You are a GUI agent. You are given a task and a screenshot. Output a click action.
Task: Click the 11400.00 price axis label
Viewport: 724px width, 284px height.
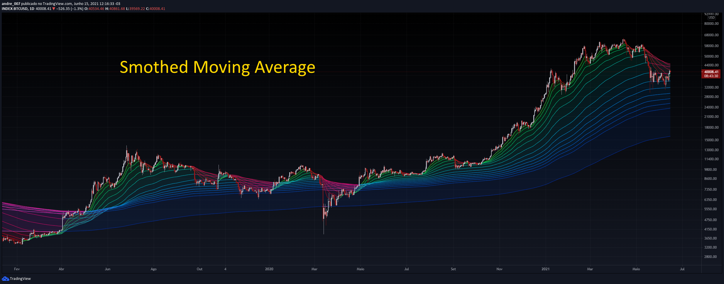point(711,159)
